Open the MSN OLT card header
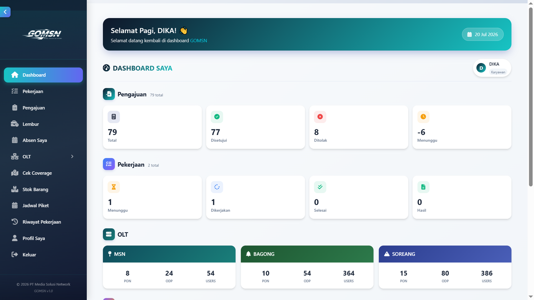 [x=169, y=254]
